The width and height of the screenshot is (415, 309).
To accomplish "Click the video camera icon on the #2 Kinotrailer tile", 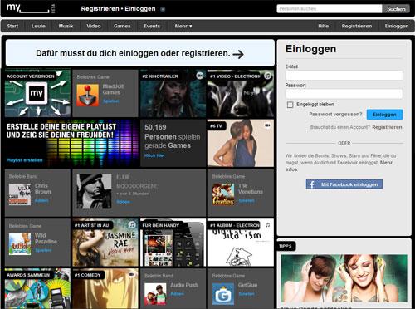I will click(200, 76).
